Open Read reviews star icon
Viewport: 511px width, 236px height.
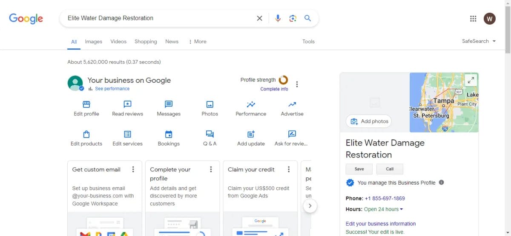[127, 104]
